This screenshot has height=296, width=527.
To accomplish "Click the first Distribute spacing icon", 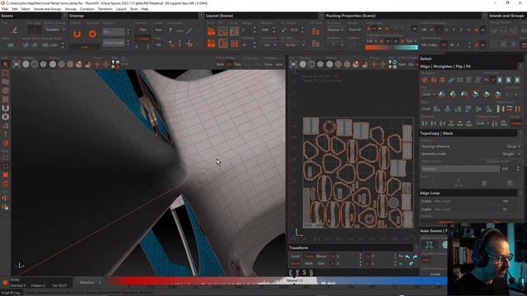I will tap(425, 123).
